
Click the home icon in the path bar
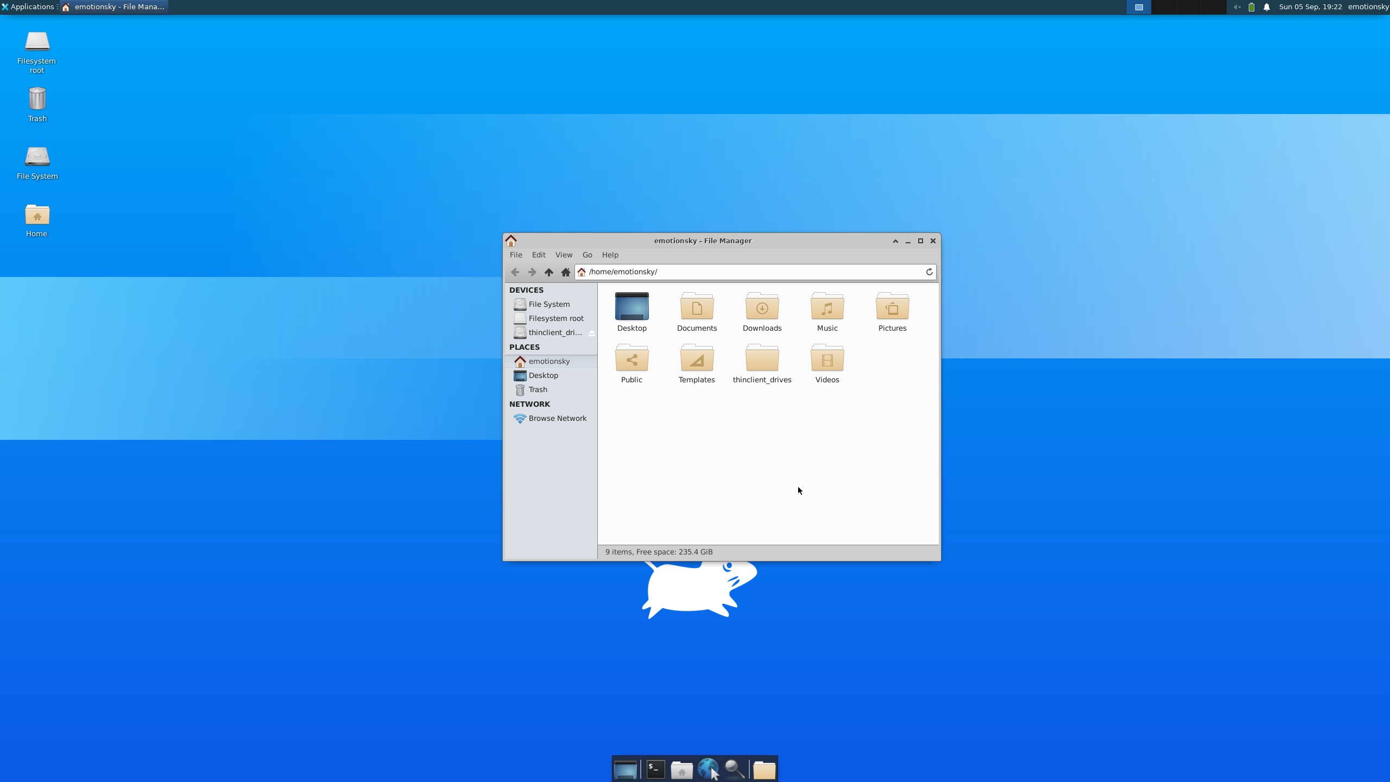[x=580, y=272]
